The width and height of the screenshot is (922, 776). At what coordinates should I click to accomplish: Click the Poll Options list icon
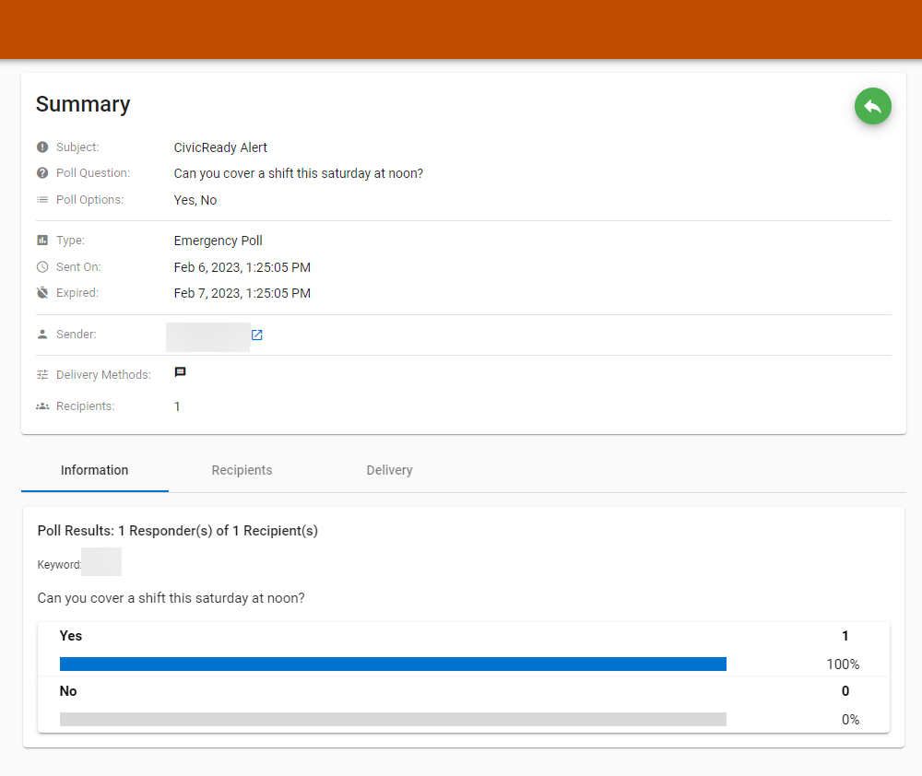42,200
